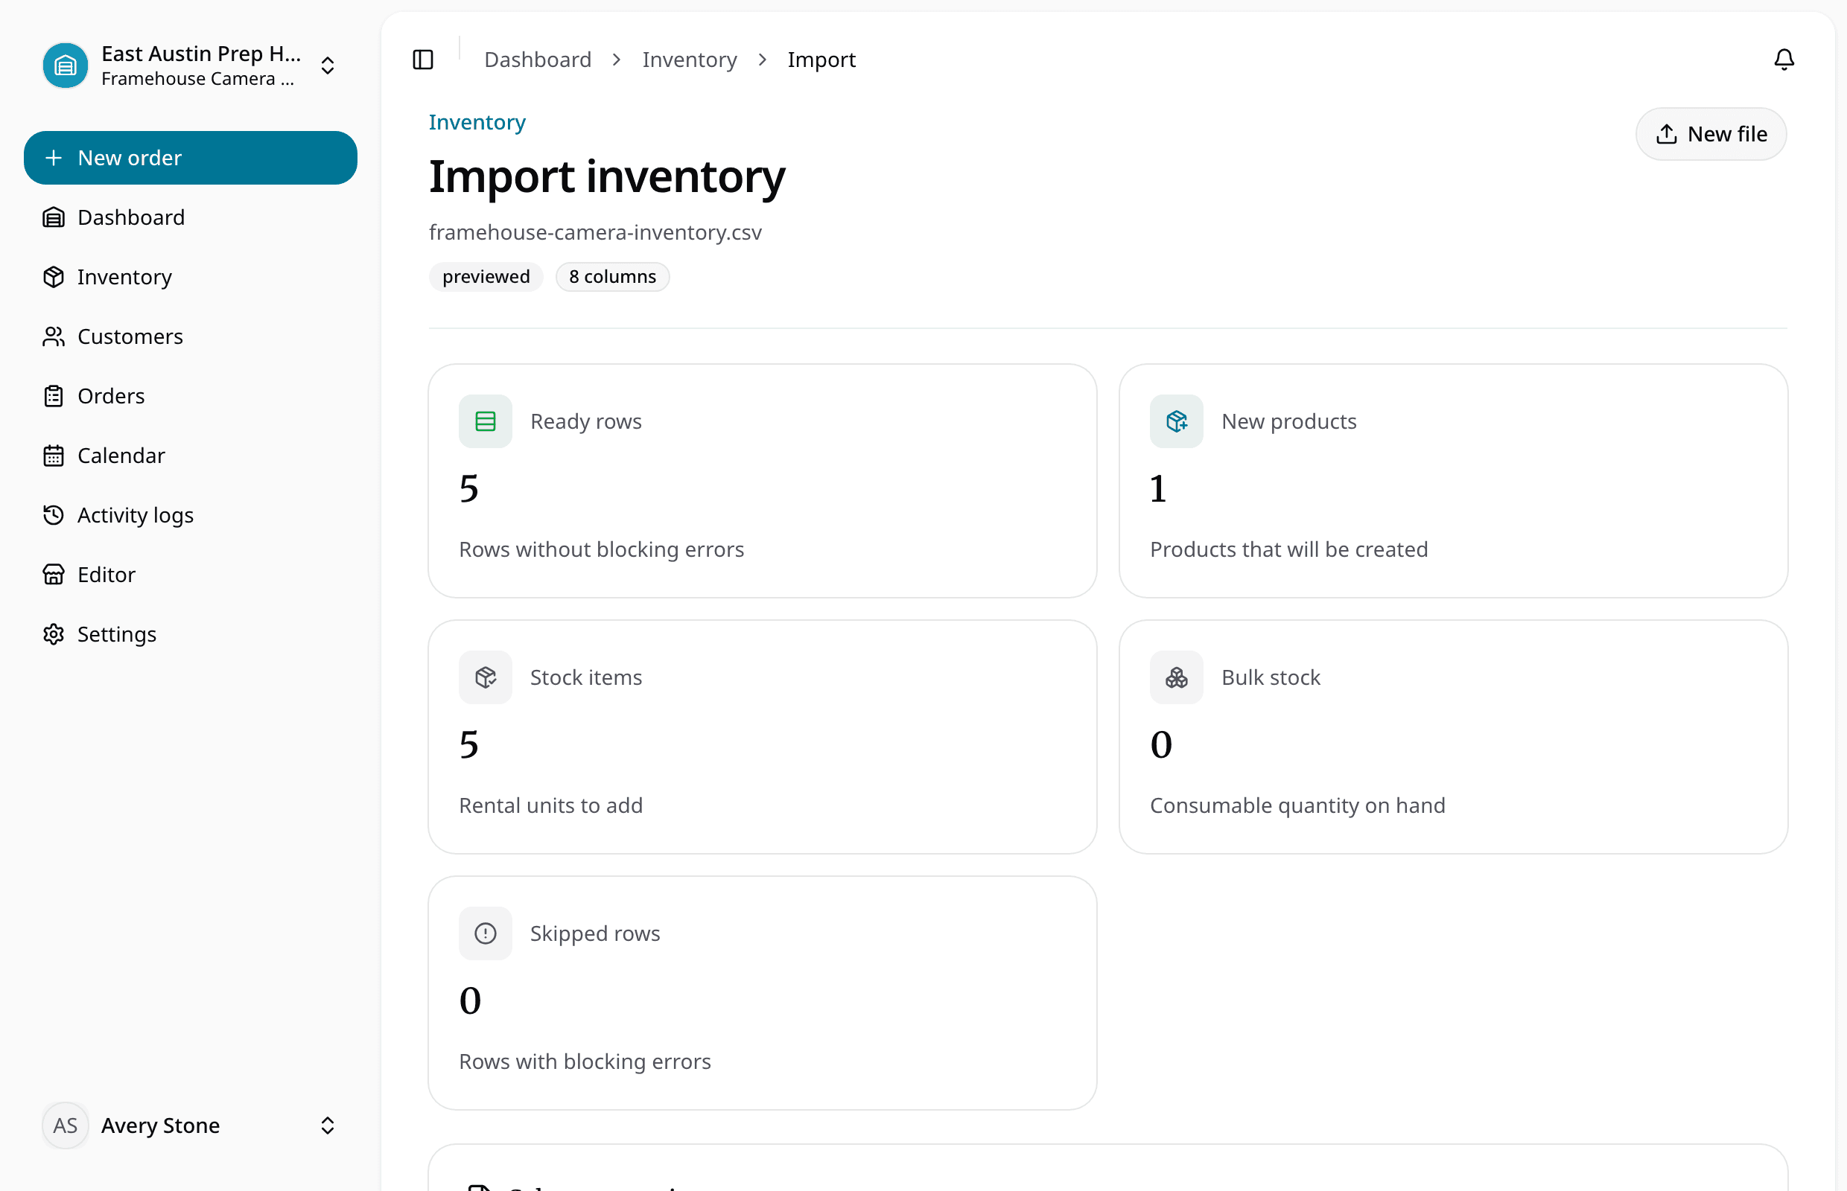Click the previewed status badge
The width and height of the screenshot is (1847, 1191).
(486, 277)
